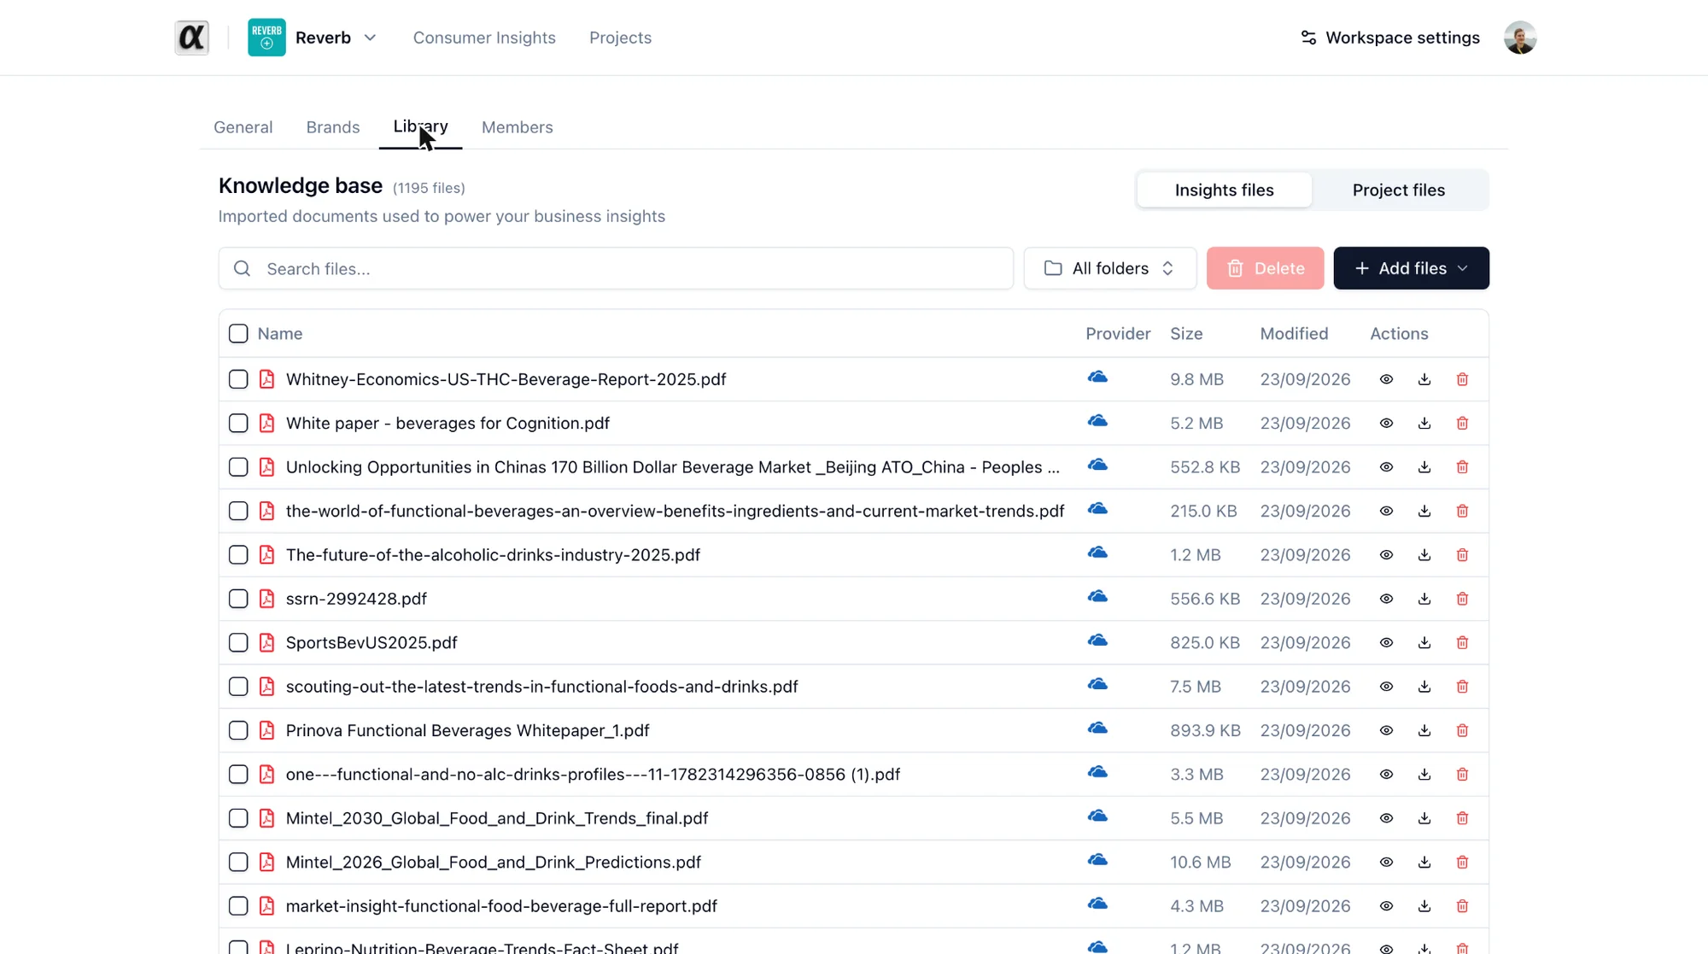Check Prinova Functional Beverages Whitepaper_1.pdf row
This screenshot has height=954, width=1708.
238,730
